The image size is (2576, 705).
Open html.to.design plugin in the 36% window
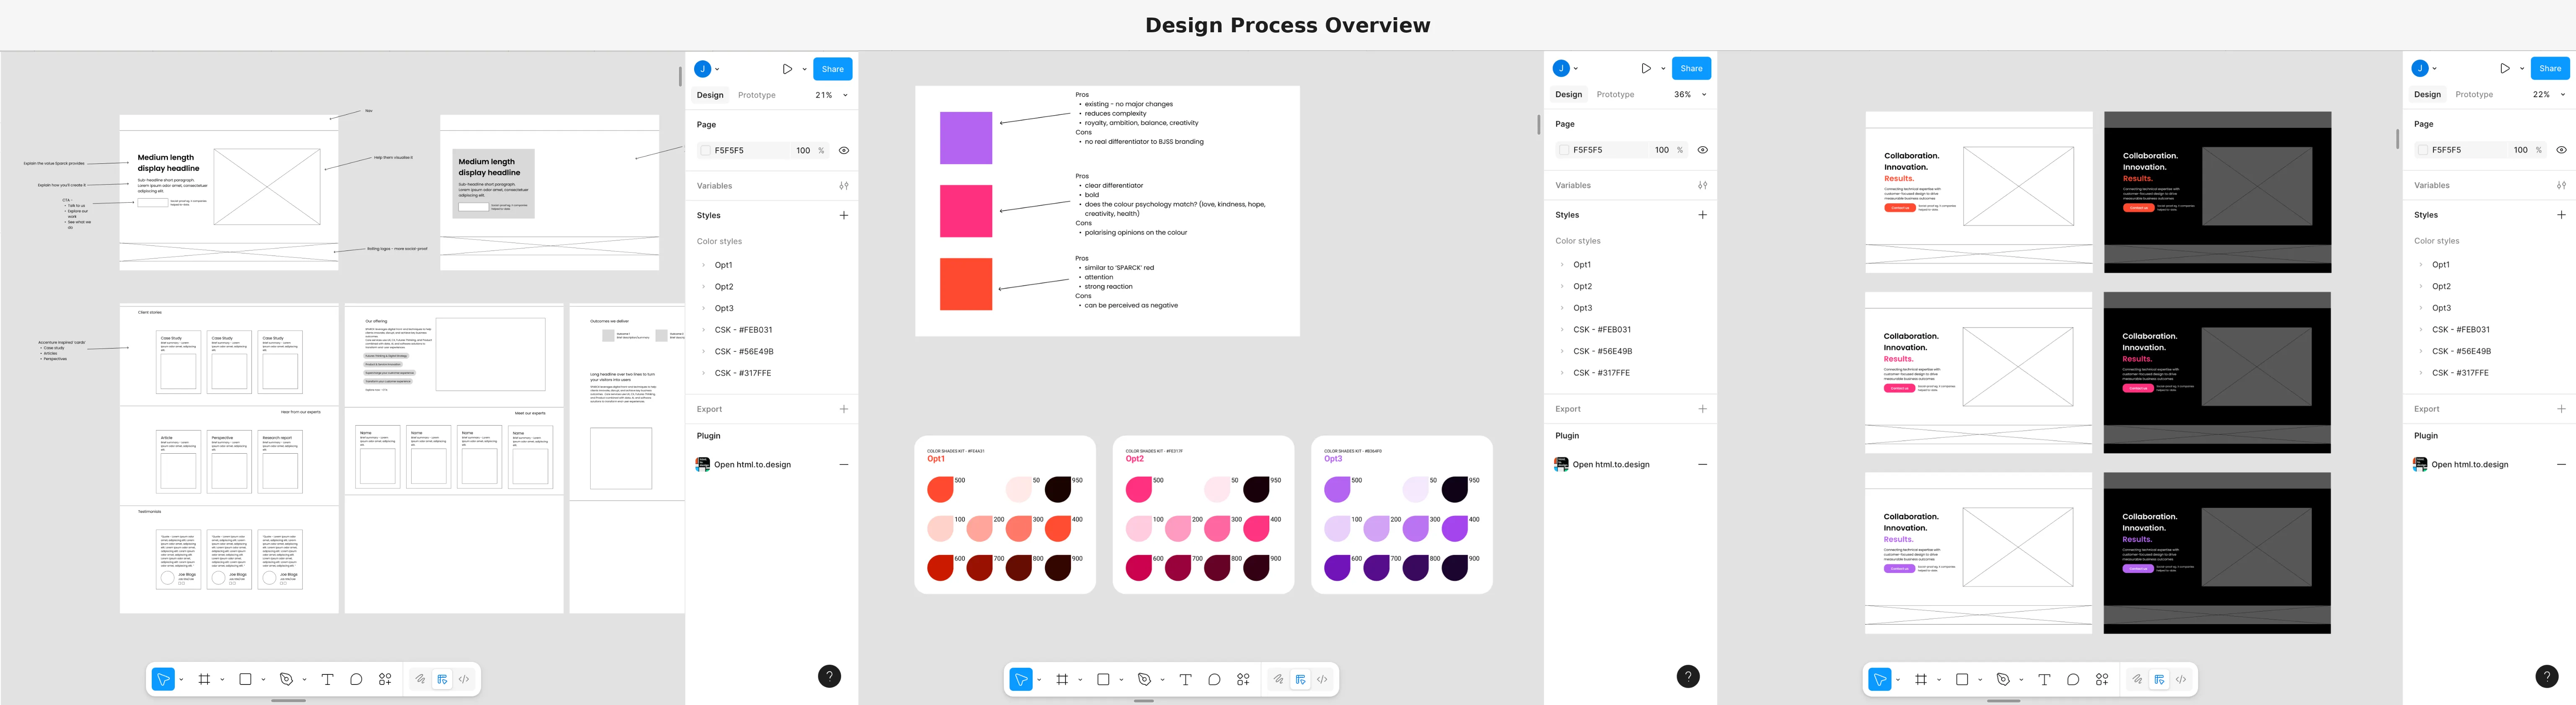[1611, 464]
